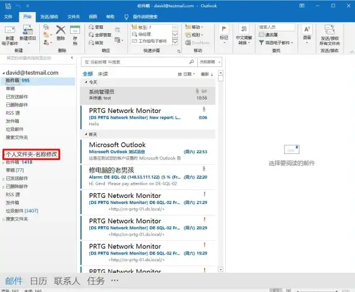Open the 个人文件夹-名称修改 data file

pyautogui.click(x=31, y=154)
